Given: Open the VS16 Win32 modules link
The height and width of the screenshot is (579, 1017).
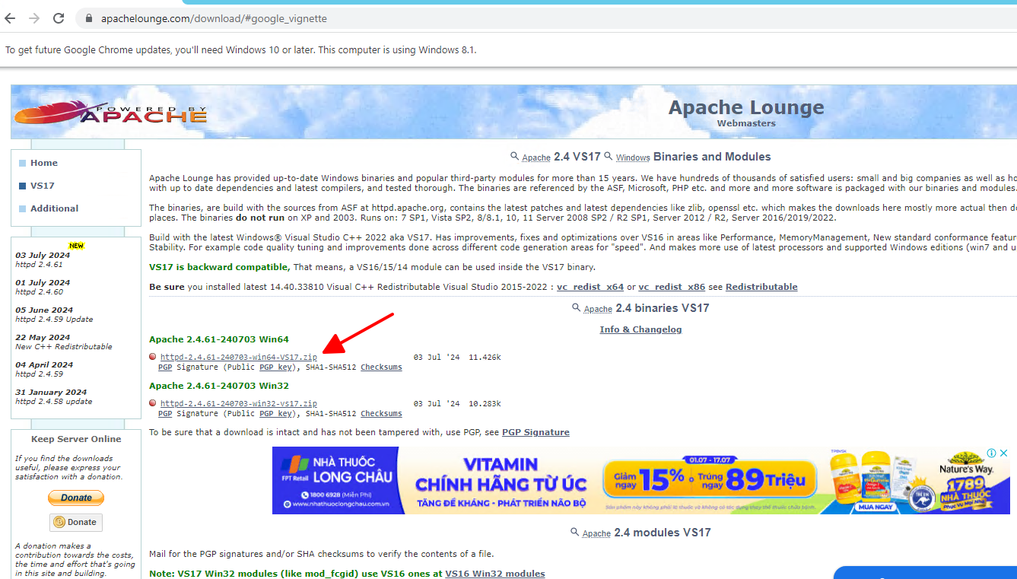Looking at the screenshot, I should (494, 574).
